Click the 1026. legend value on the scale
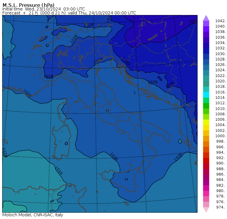This screenshot has width=227, height=219. tap(220, 64)
